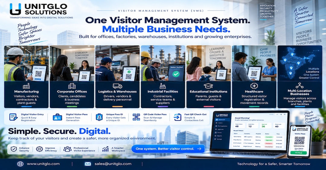326x170 pixels.
Task: Open Reports in the laptop sidebar
Action: coord(218,136)
